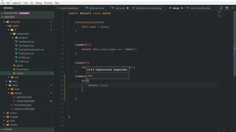Image resolution: width=236 pixels, height=132 pixels.
Task: Collapse the LARASTART project section
Action: (x=27, y=17)
